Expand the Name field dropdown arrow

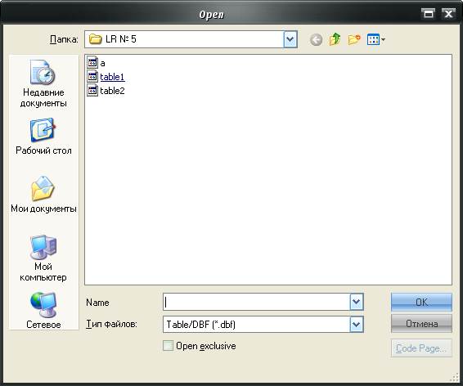point(357,302)
